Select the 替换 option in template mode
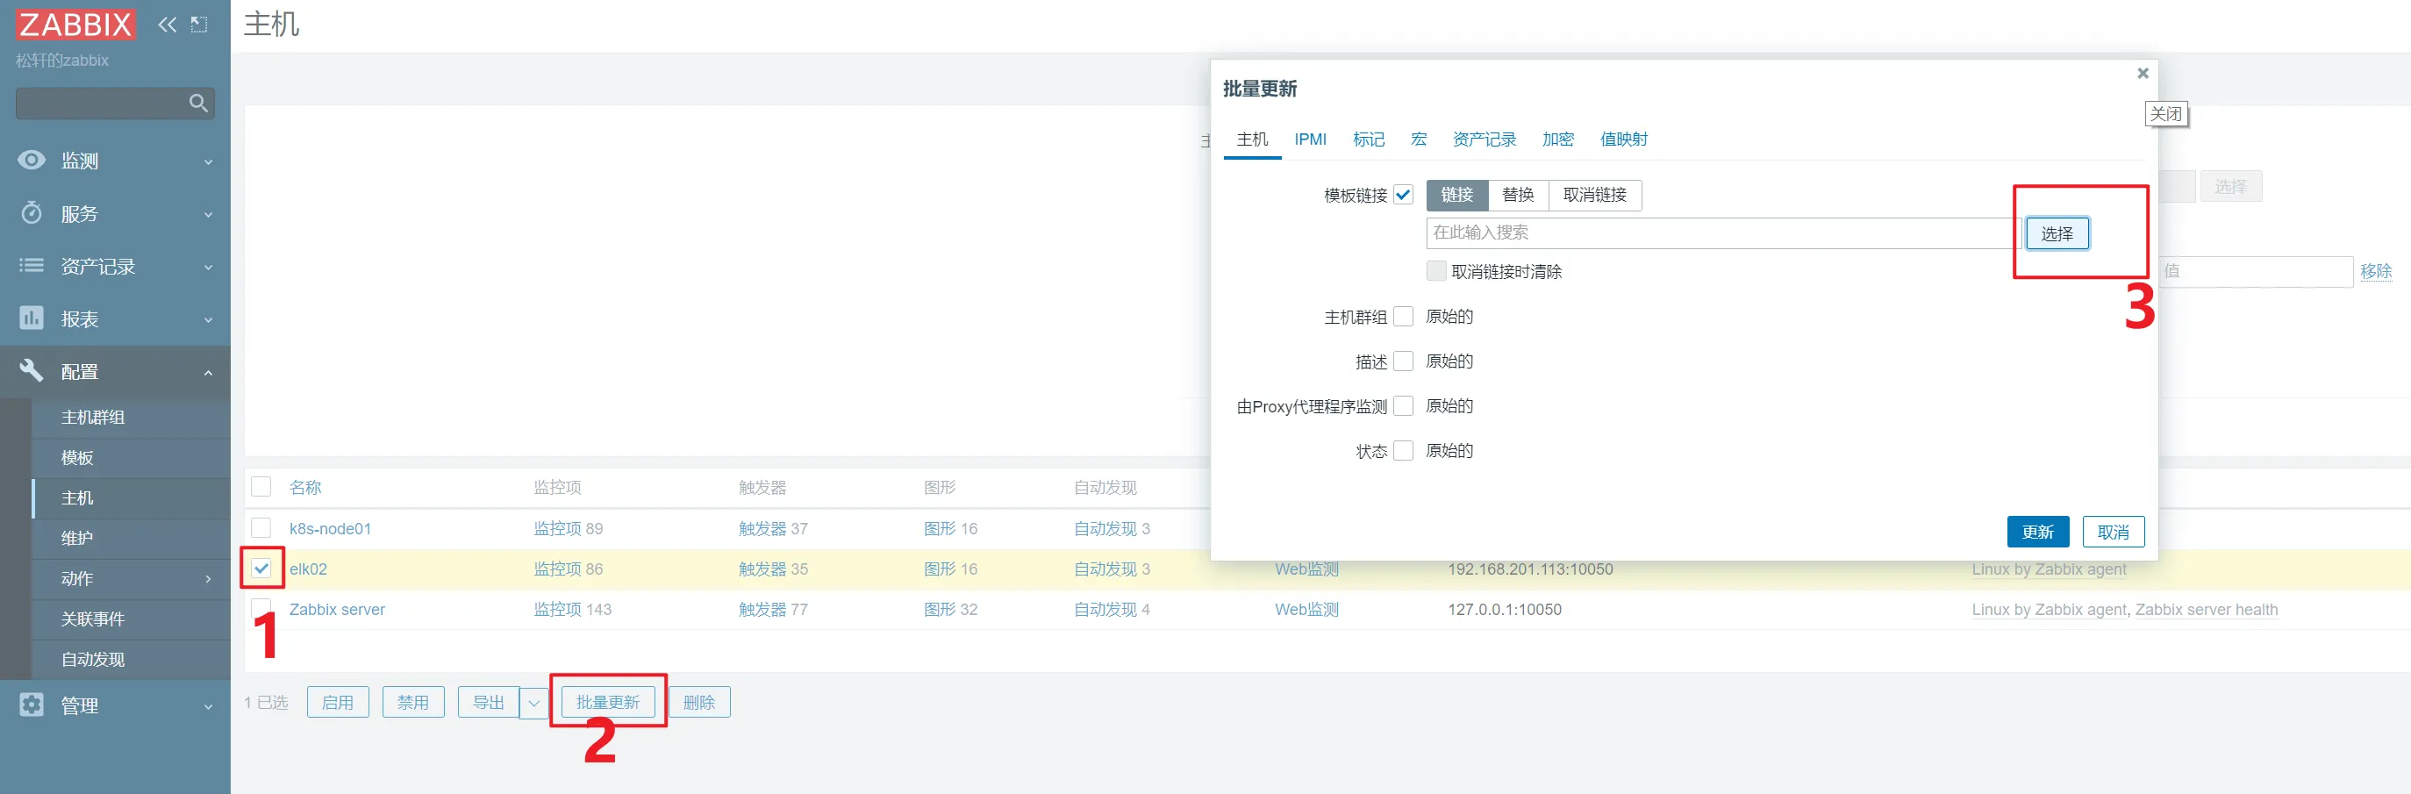The height and width of the screenshot is (794, 2411). pos(1517,195)
